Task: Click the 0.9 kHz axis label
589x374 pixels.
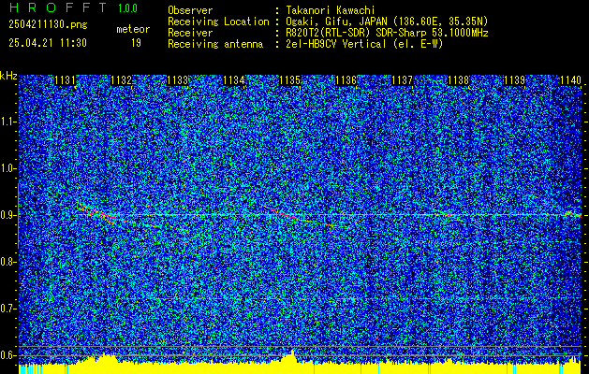Action: tap(7, 215)
